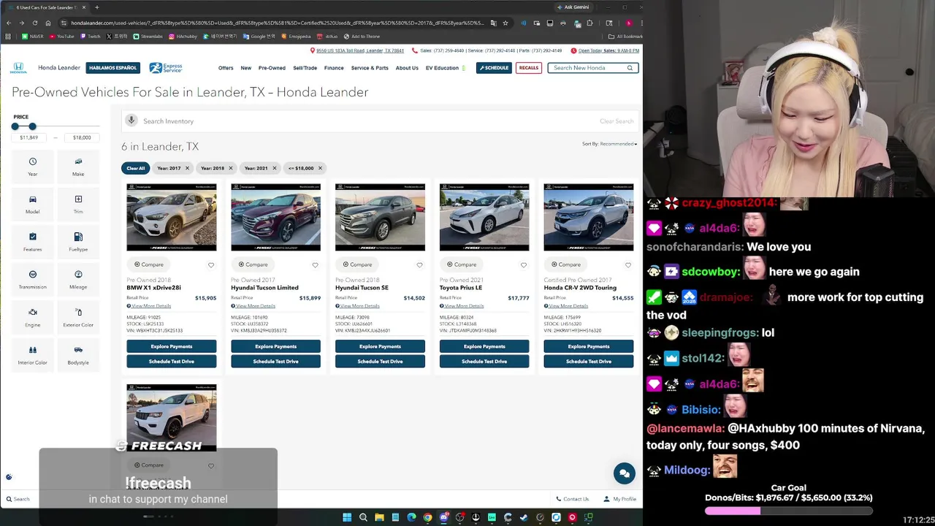
Task: Toggle Compare for Honda CR-V Touring
Action: (566, 264)
